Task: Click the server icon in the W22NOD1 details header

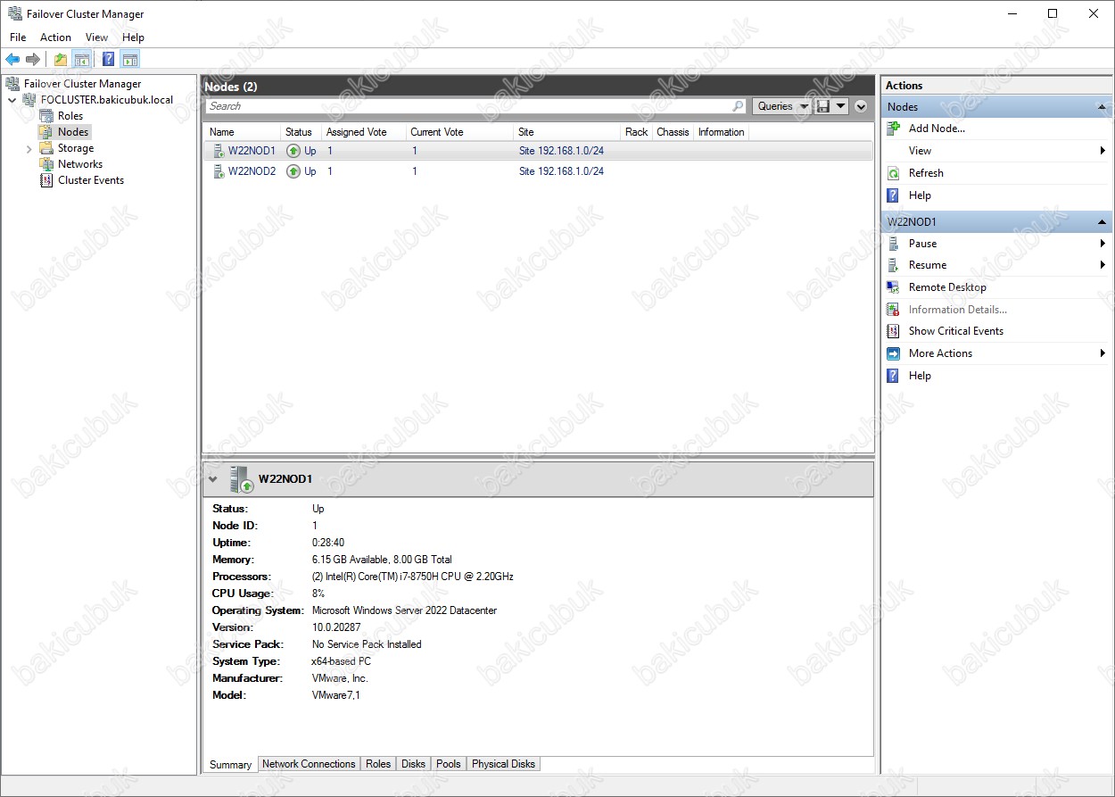Action: coord(241,479)
